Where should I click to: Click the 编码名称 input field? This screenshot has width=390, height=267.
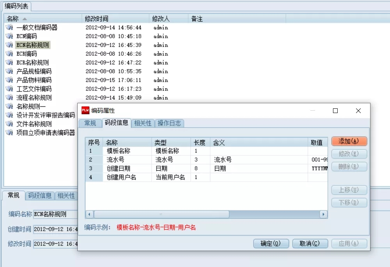pos(55,214)
